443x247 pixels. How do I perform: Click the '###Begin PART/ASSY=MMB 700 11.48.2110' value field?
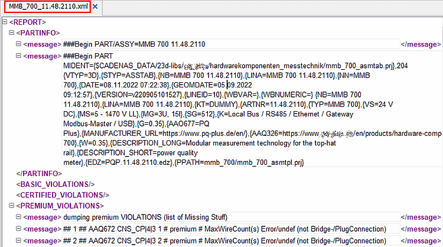(x=231, y=44)
